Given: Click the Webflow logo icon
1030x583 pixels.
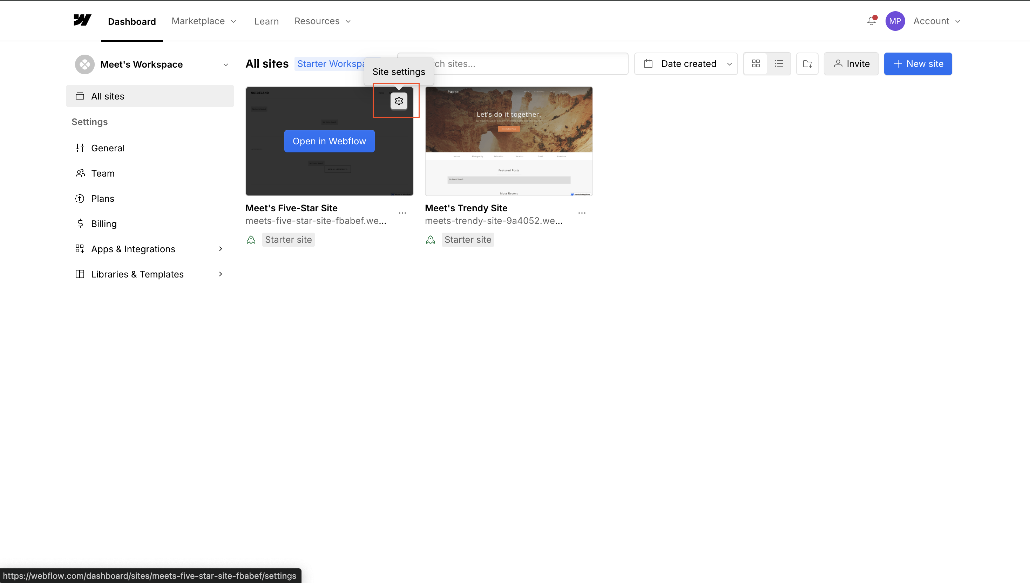Looking at the screenshot, I should 82,20.
